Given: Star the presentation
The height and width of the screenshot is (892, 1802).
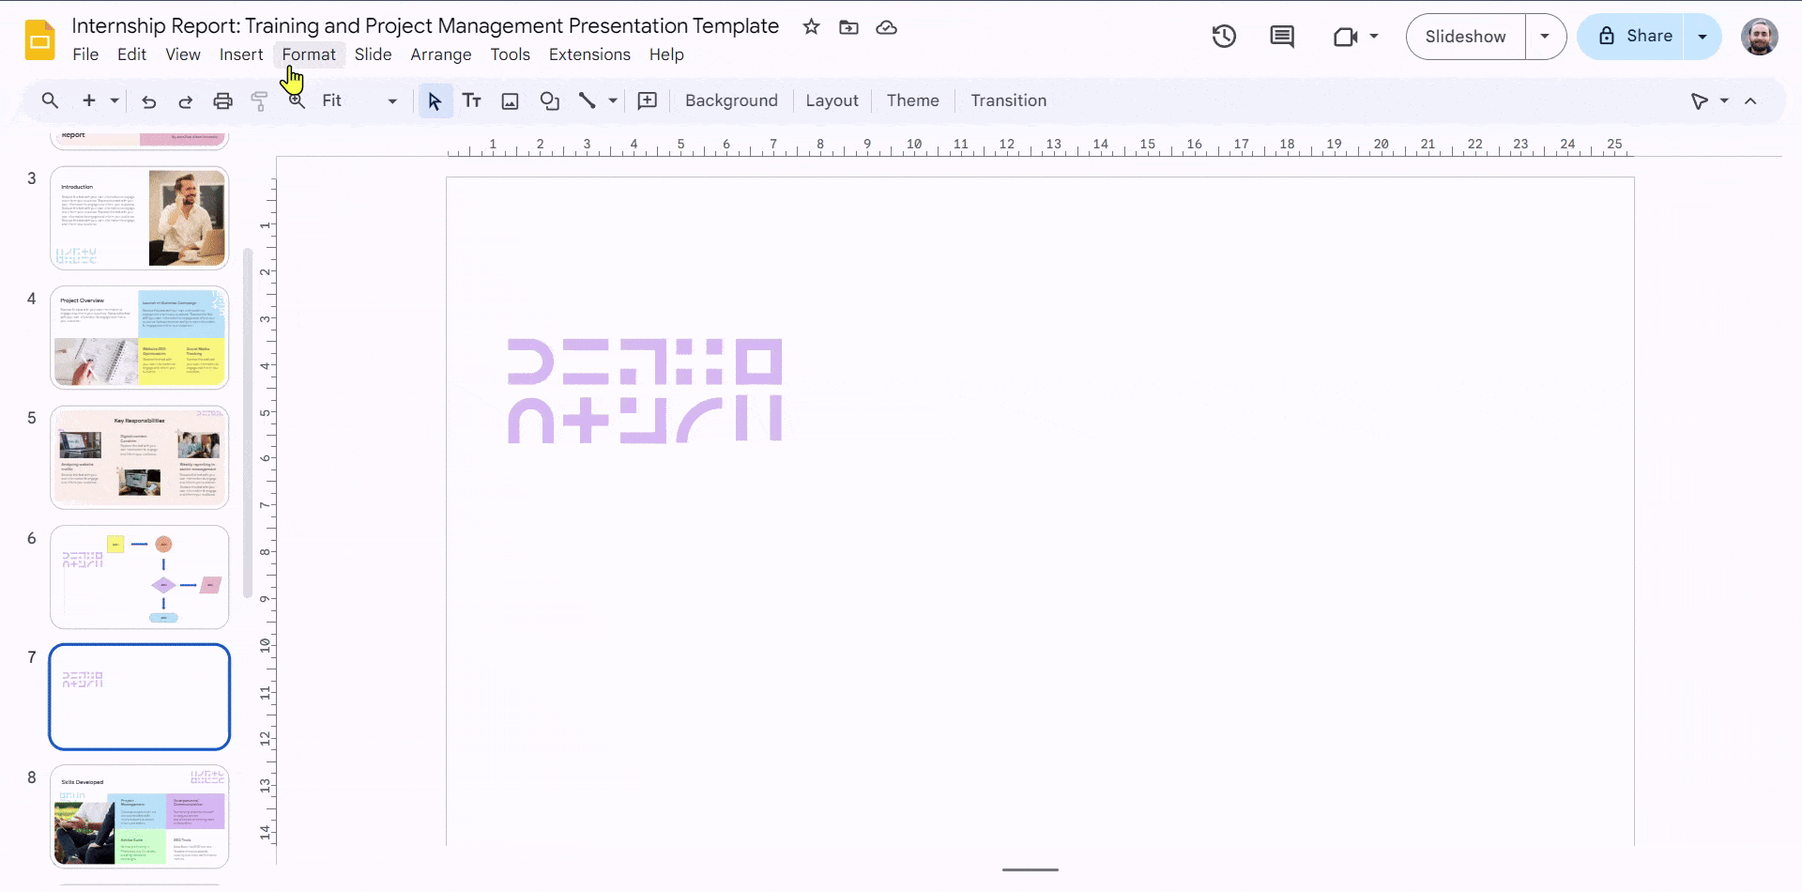Looking at the screenshot, I should 811,27.
